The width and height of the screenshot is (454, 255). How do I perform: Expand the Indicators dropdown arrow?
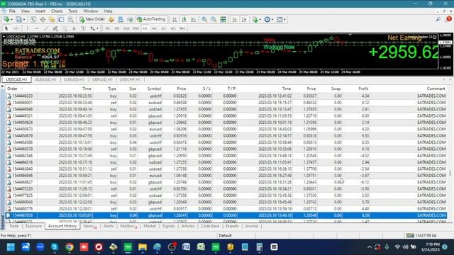[x=260, y=19]
